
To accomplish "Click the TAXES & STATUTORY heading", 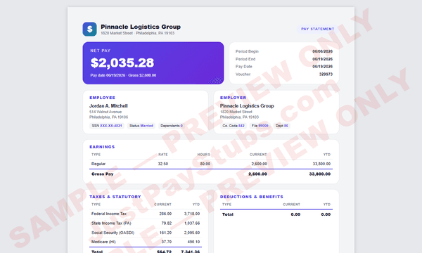I will click(115, 197).
